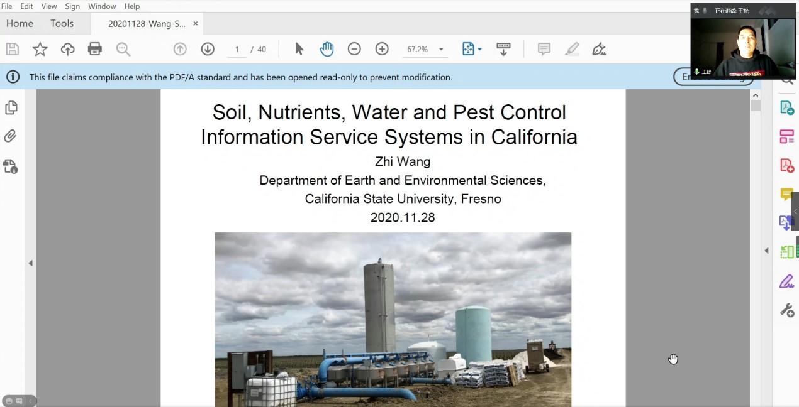Bookmark the document with the star icon
Image resolution: width=799 pixels, height=407 pixels.
point(40,49)
